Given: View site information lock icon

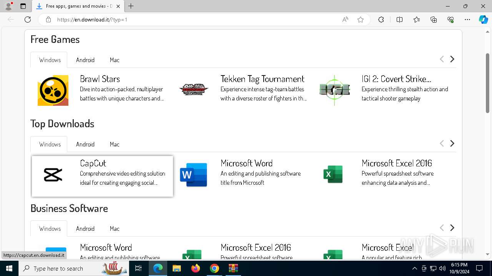Looking at the screenshot, I should click(48, 20).
